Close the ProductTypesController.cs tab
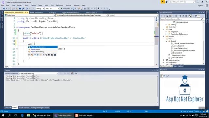The image size is (209, 118). (x=28, y=12)
